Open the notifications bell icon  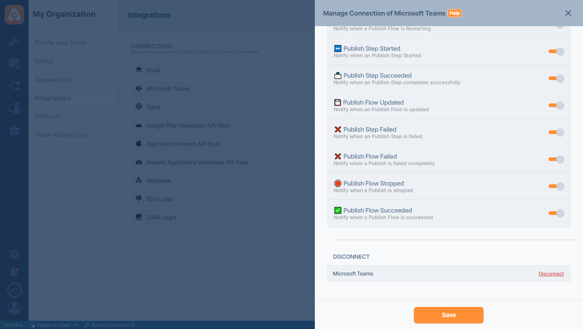point(14,272)
